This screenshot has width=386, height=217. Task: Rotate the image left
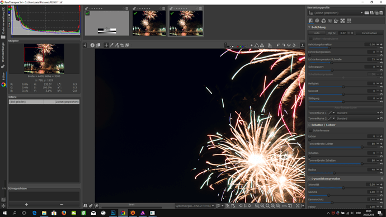278,45
